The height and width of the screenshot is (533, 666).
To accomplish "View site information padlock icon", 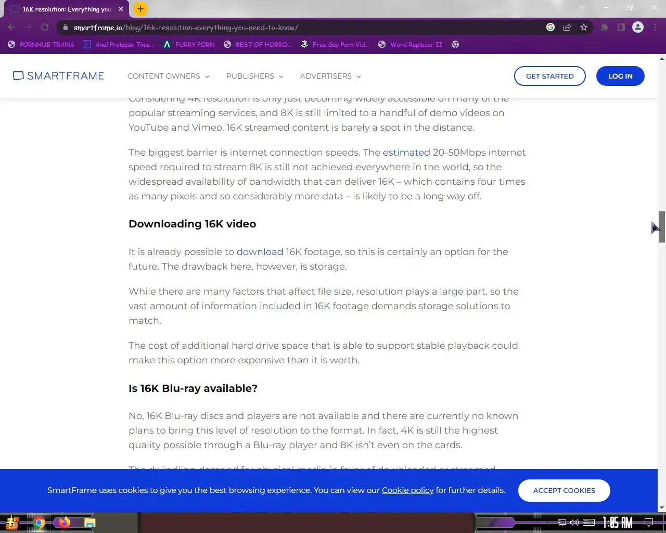I will point(65,28).
